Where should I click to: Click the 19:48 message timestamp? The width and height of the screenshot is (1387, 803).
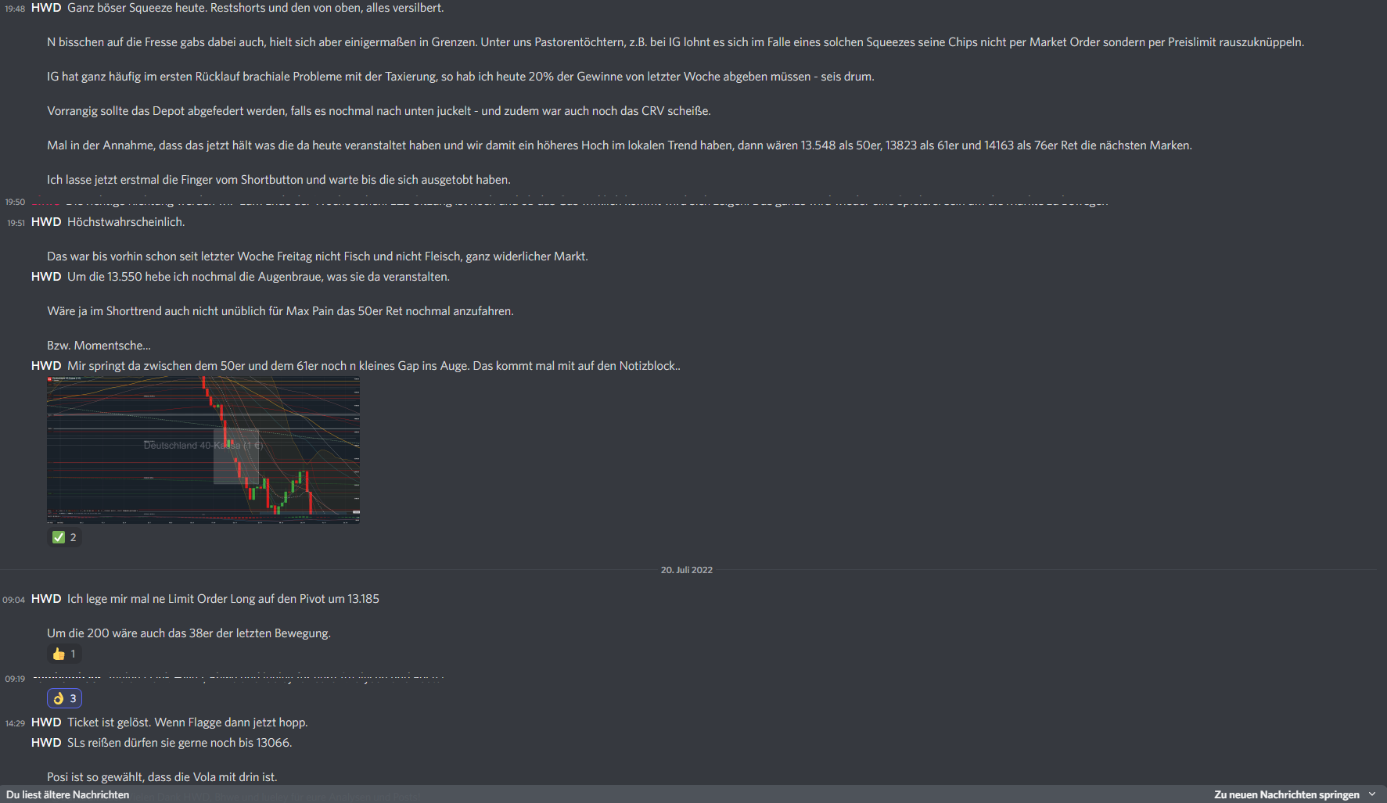15,9
